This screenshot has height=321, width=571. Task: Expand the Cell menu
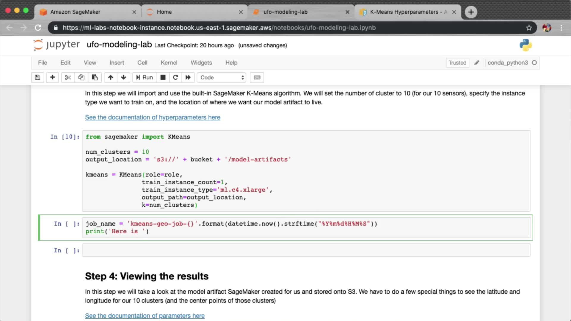pyautogui.click(x=142, y=63)
